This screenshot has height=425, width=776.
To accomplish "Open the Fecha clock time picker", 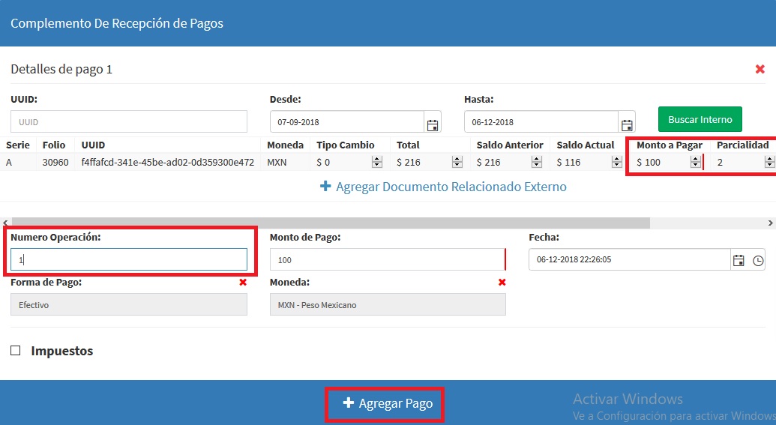I will [x=758, y=260].
